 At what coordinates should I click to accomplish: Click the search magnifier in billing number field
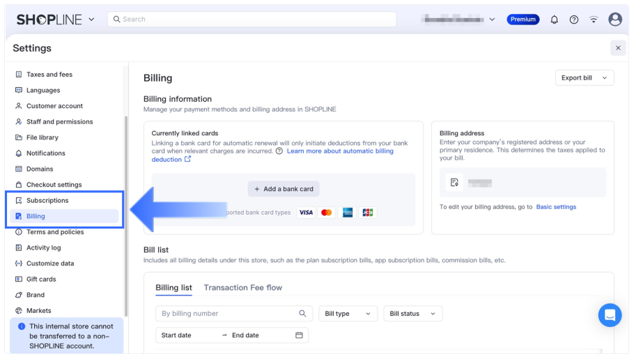pyautogui.click(x=302, y=314)
